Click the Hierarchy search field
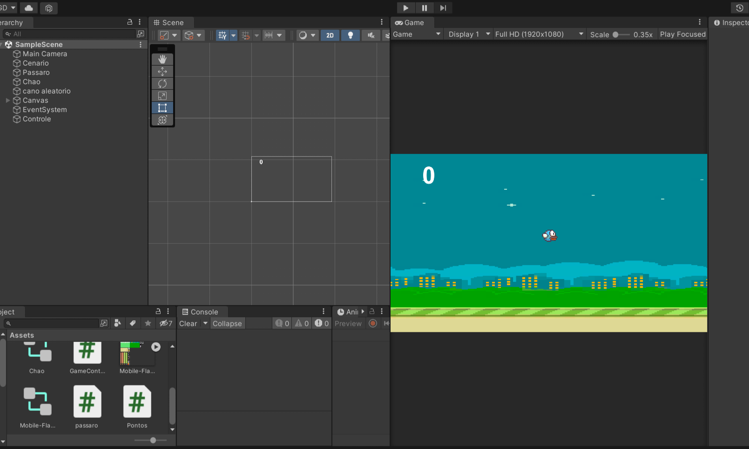The image size is (749, 449). [x=70, y=34]
